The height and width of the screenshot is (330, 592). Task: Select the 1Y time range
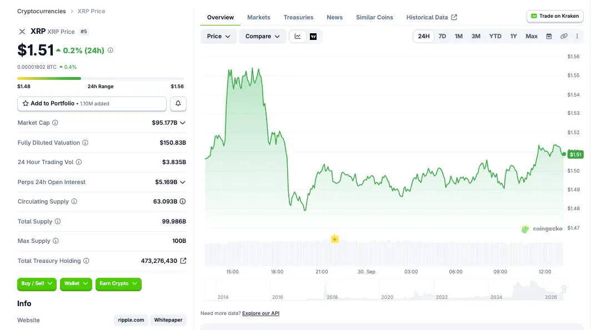tap(514, 36)
